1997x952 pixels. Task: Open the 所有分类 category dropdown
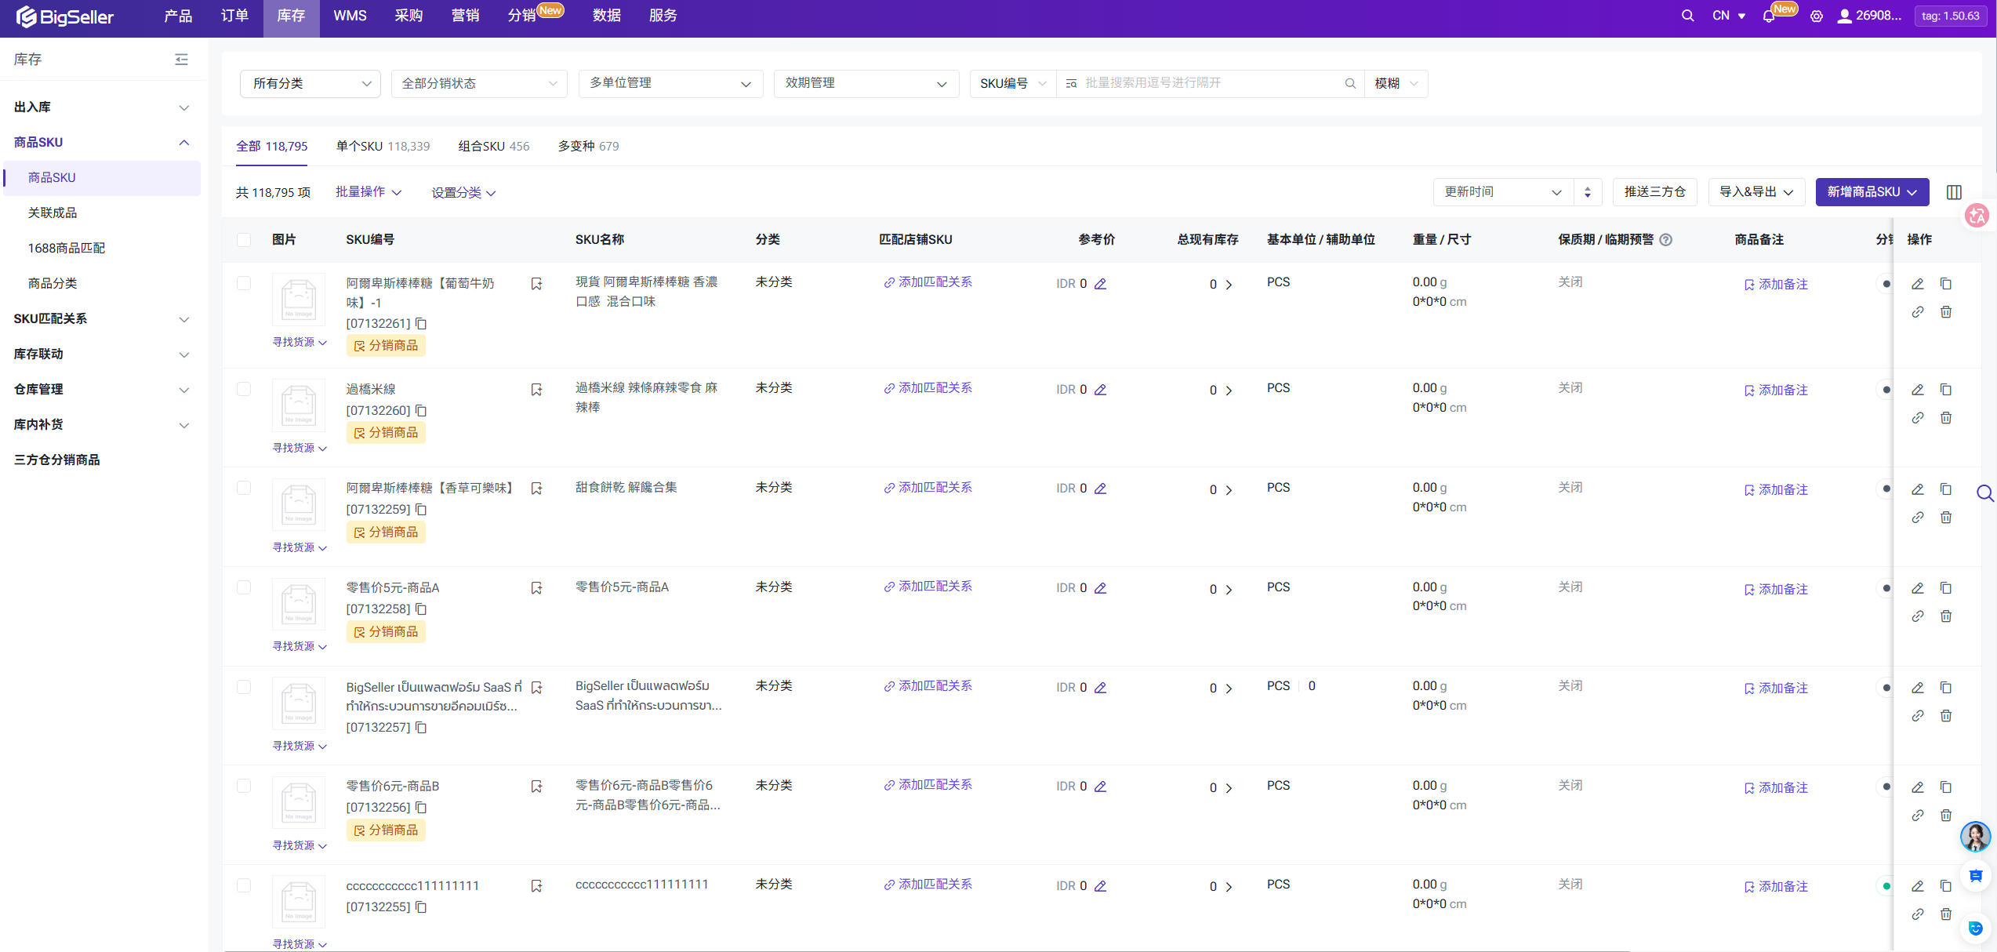310,84
